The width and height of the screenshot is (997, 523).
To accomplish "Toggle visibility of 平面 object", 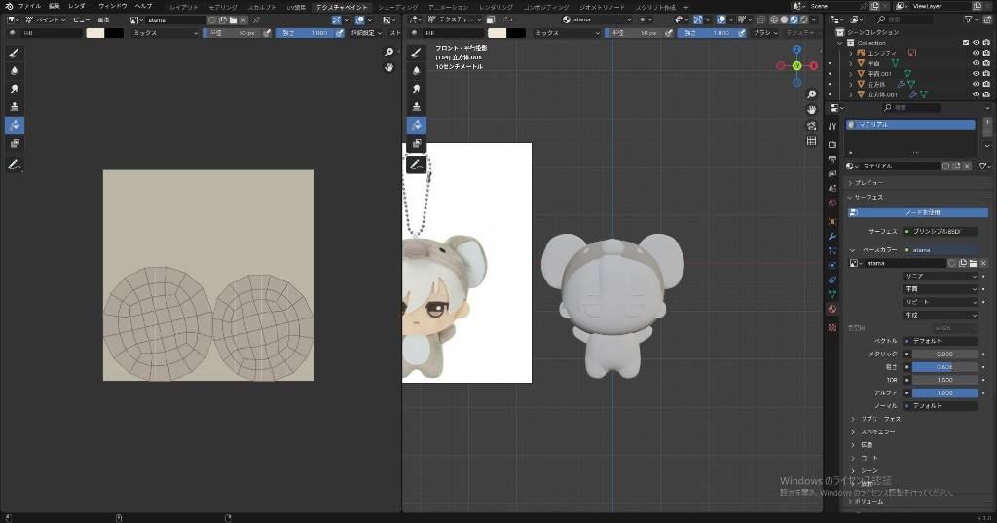I will (x=976, y=63).
